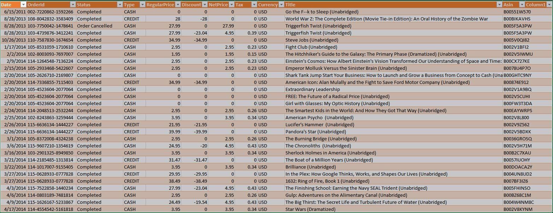The image size is (553, 213).
Task: Open the Status column filter dropdown
Action: pos(120,5)
